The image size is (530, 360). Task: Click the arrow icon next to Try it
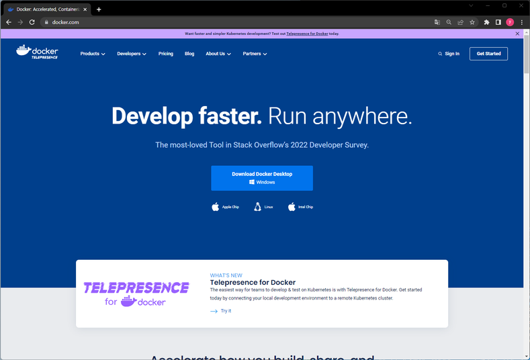click(214, 311)
